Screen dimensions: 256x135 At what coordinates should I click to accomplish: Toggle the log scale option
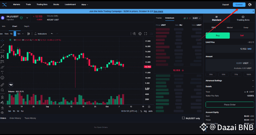coord(145,111)
